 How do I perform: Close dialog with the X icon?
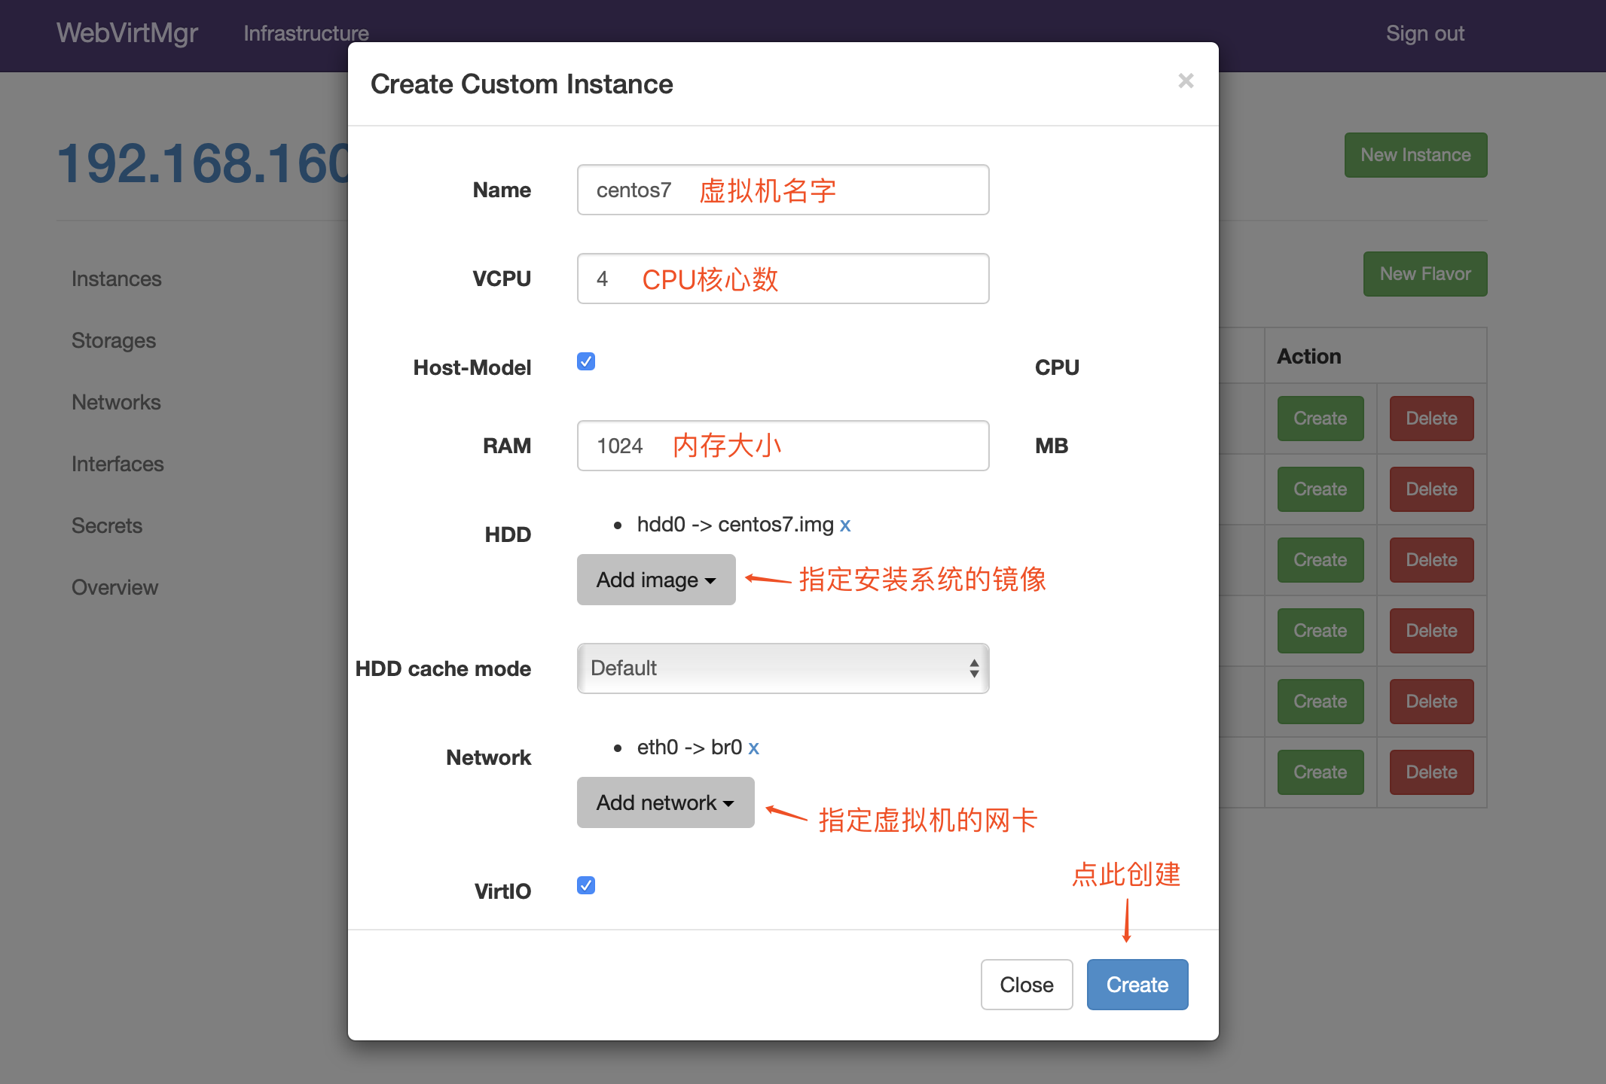[x=1186, y=81]
